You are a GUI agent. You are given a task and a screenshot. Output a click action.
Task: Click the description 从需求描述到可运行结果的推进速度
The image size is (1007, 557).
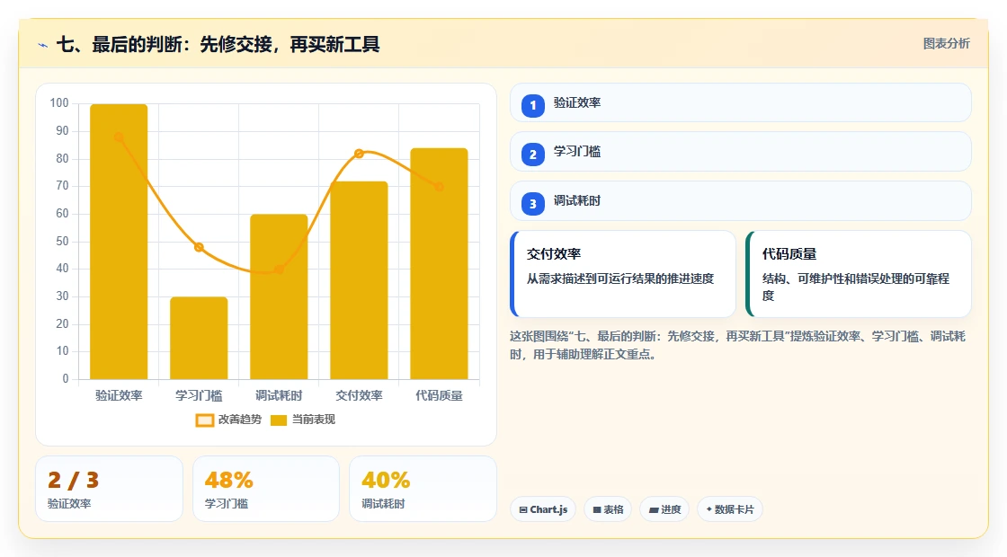point(620,278)
